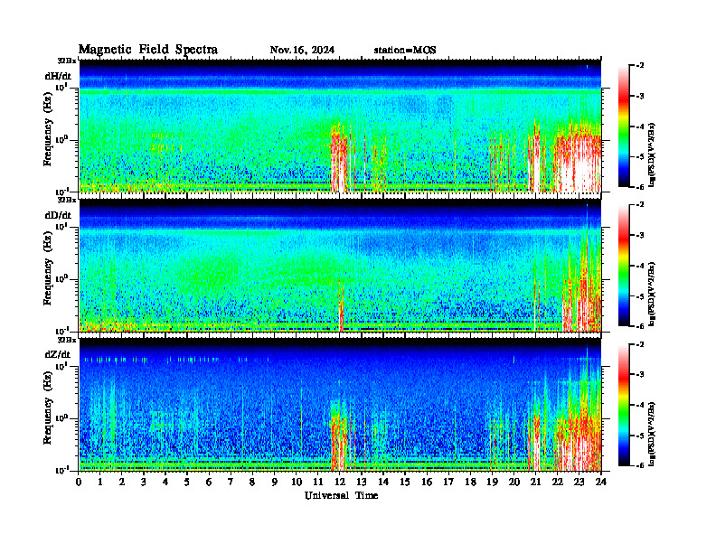Select the date "Nov. 16, 2024"
The width and height of the screenshot is (716, 553).
(x=302, y=50)
